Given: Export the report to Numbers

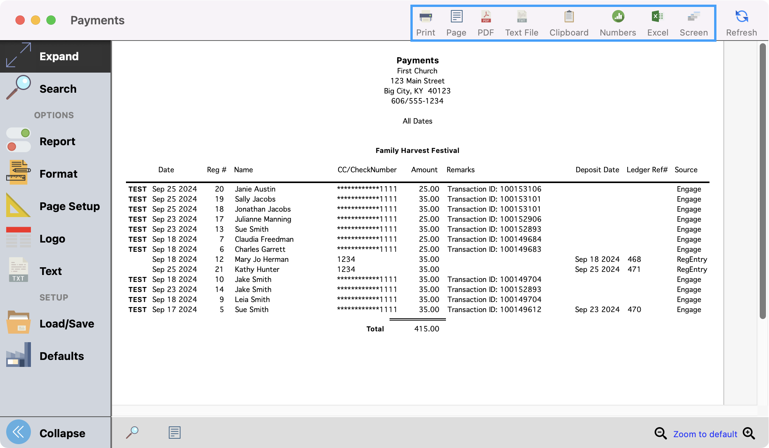Looking at the screenshot, I should [x=617, y=22].
